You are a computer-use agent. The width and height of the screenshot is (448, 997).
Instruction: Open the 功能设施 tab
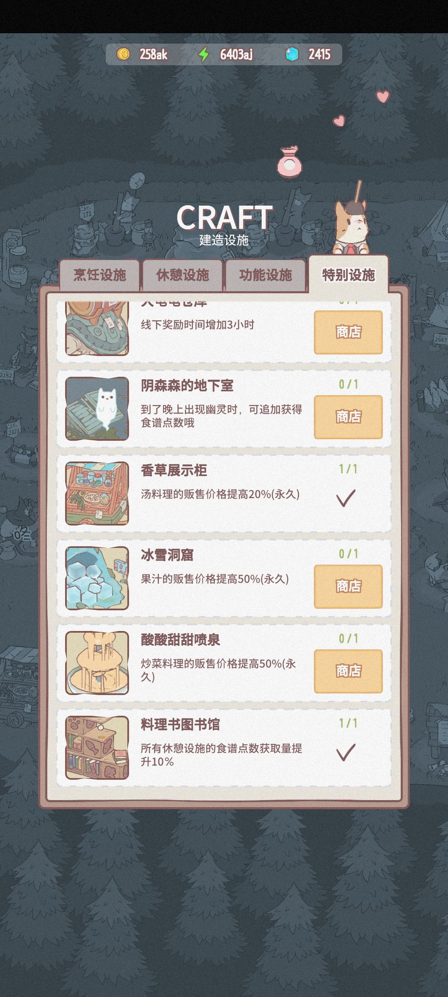(265, 275)
